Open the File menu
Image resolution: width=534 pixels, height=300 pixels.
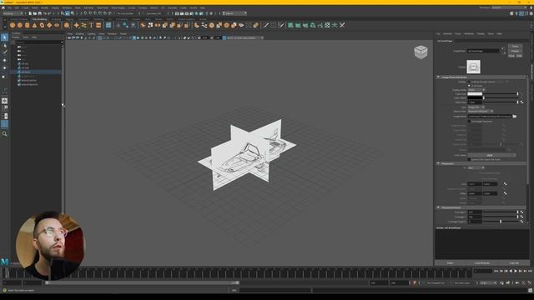[x=9, y=7]
